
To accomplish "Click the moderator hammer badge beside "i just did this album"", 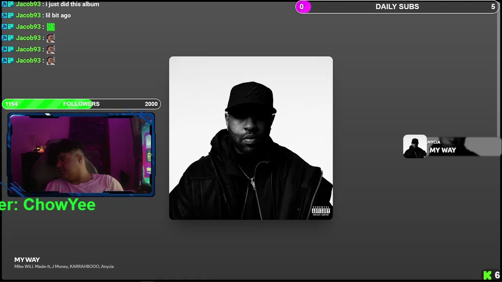I will [5, 4].
